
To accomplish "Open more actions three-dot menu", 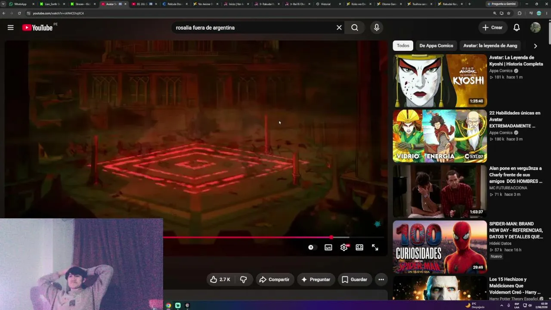I will (x=381, y=279).
